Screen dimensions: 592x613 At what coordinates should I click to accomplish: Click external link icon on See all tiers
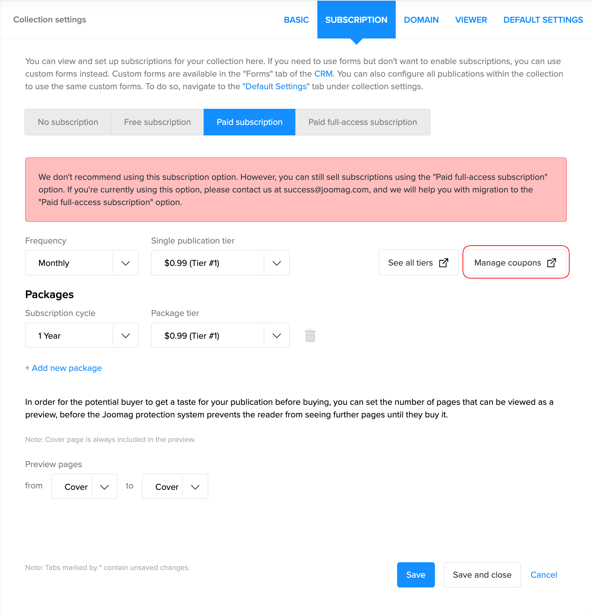[444, 263]
